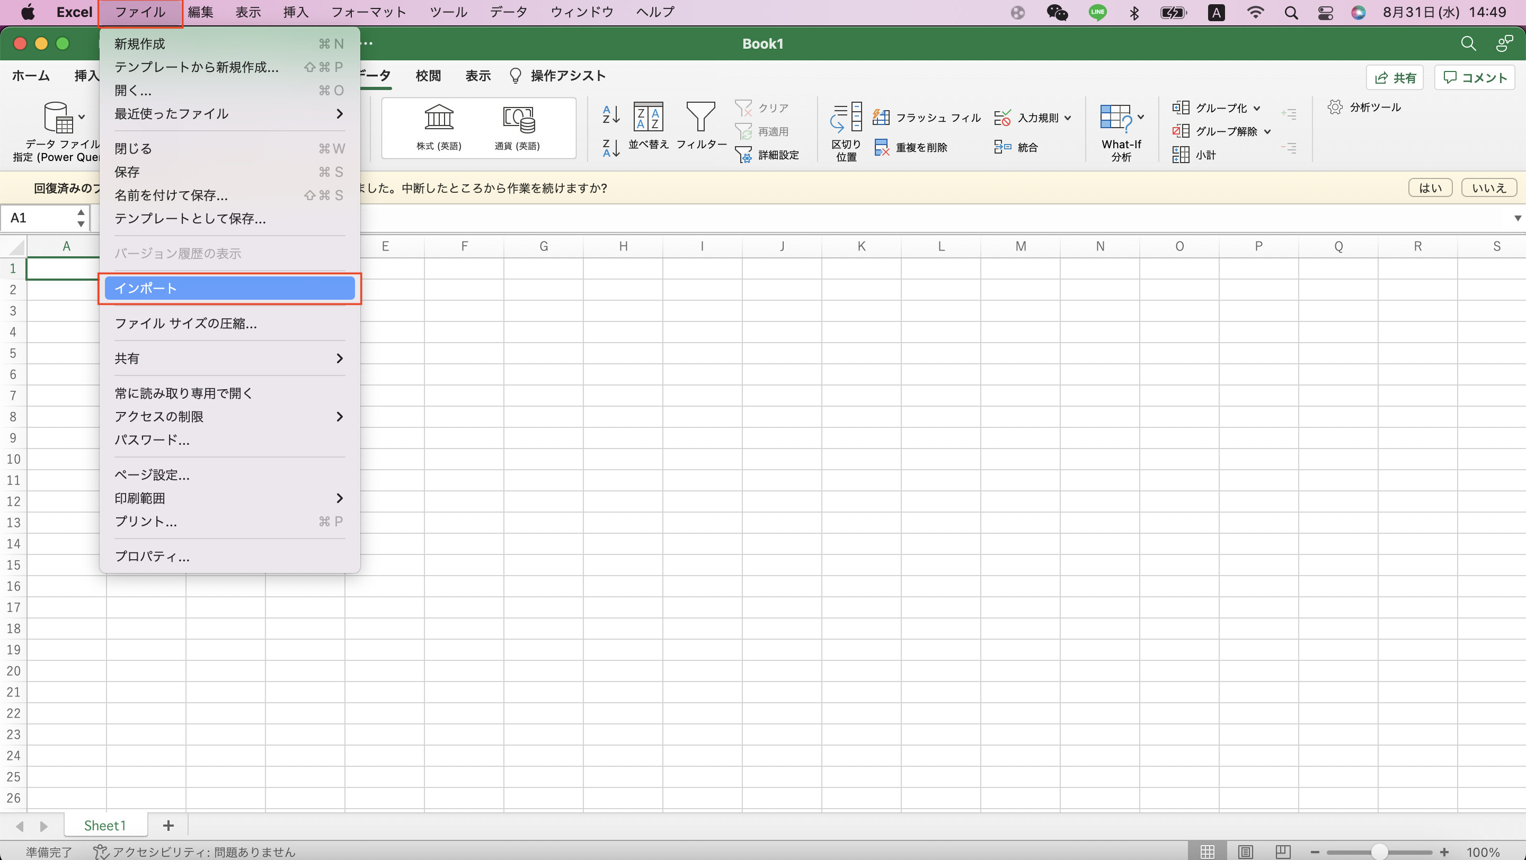The image size is (1526, 860).
Task: Click the 小計 subtotal icon
Action: pyautogui.click(x=1181, y=155)
